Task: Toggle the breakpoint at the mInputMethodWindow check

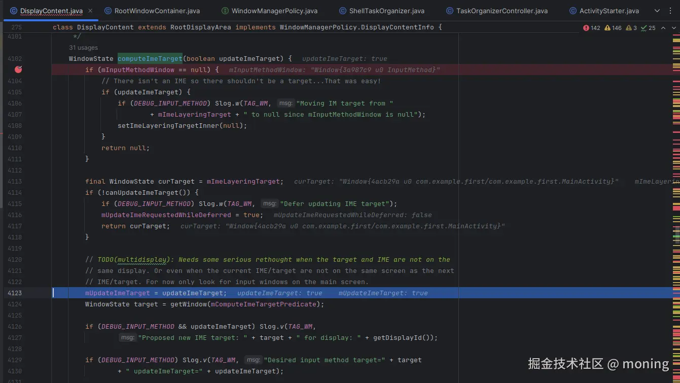Action: coord(19,69)
